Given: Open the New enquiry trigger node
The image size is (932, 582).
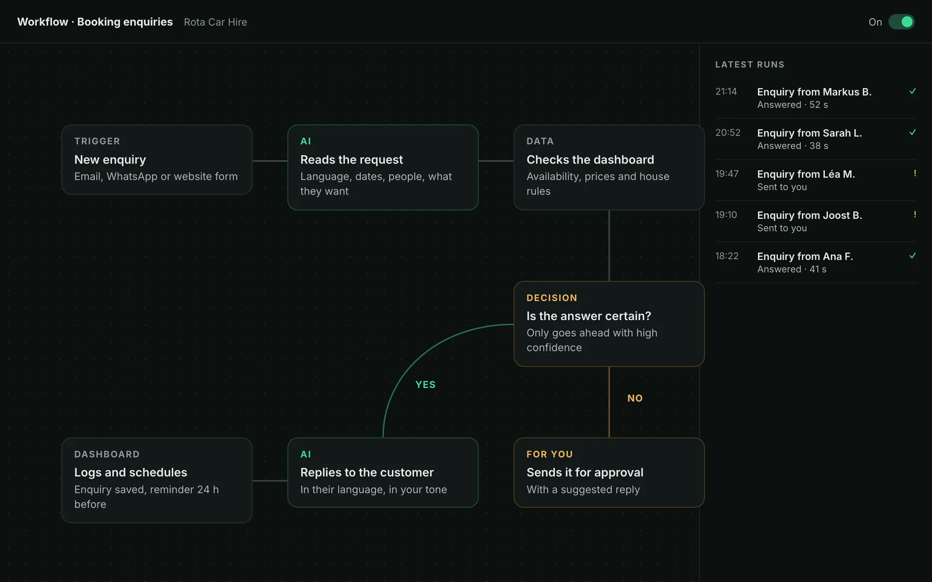Looking at the screenshot, I should click(157, 159).
